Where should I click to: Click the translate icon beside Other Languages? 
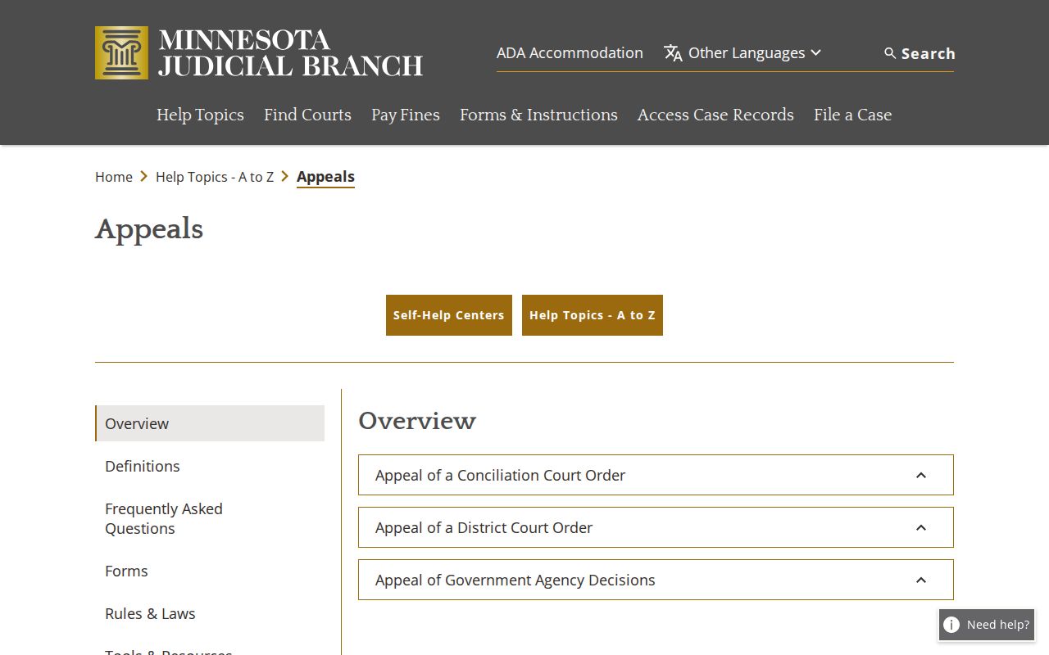pos(673,53)
